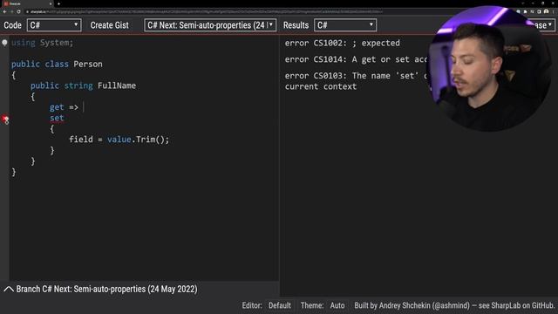The height and width of the screenshot is (314, 558).
Task: Click the lightbulb hint icon beside using
Action: pyautogui.click(x=4, y=43)
